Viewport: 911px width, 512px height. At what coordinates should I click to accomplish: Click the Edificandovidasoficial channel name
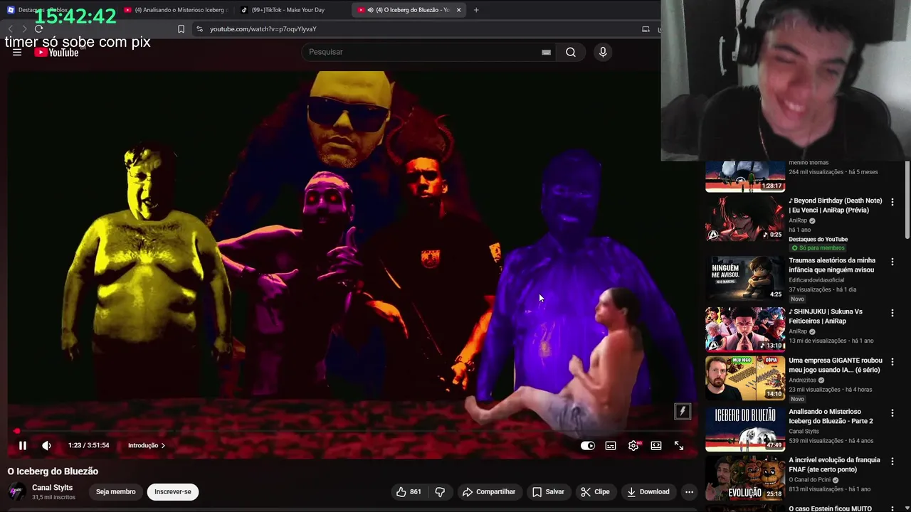pyautogui.click(x=816, y=280)
